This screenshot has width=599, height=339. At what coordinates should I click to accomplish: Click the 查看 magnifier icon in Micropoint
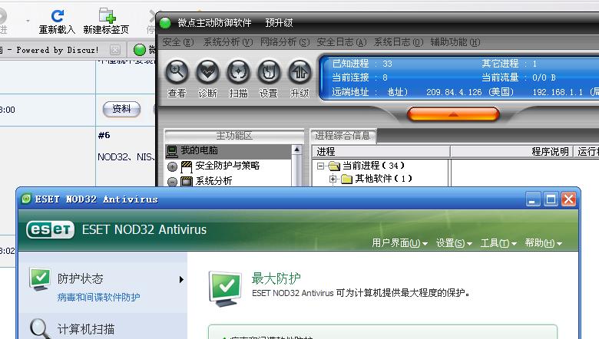coord(177,71)
